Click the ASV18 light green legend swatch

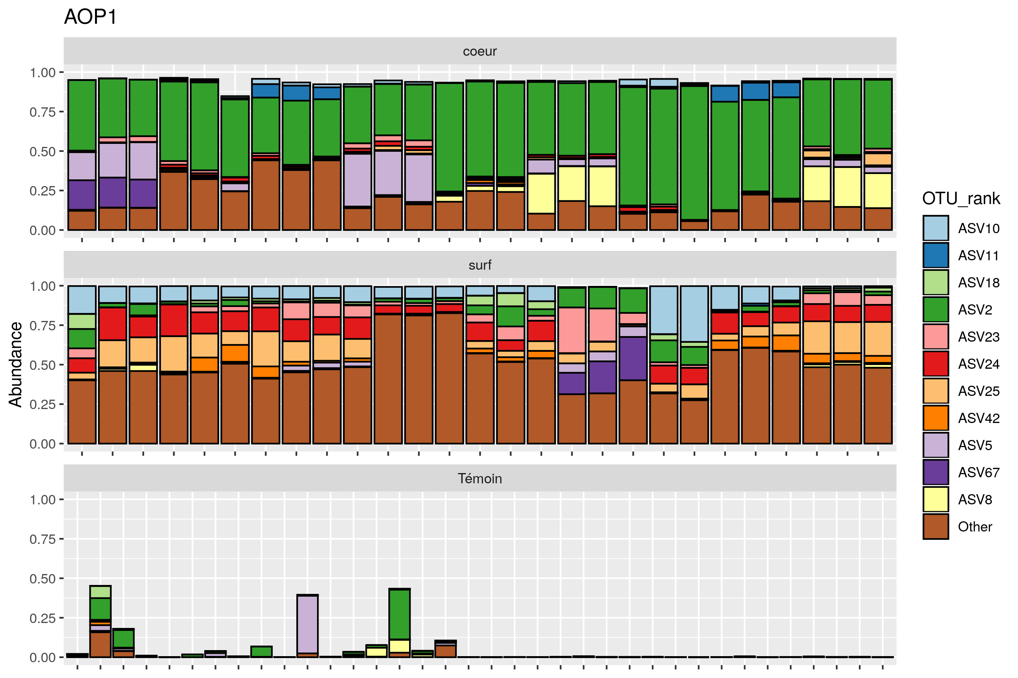coord(935,282)
